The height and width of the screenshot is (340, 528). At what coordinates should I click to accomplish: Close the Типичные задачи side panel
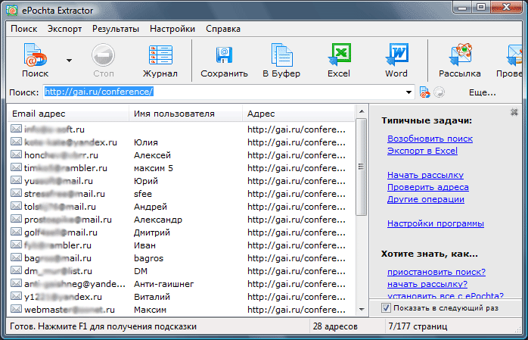(x=514, y=112)
